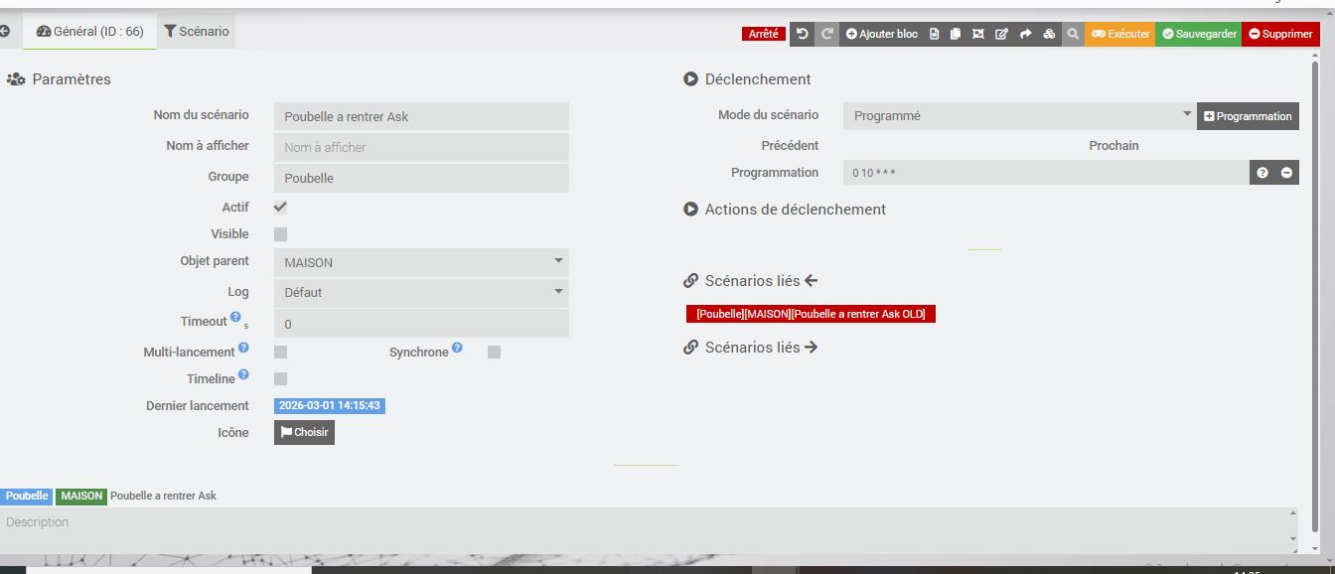Open linked scenario Poubelle a rentrer Ask OLD
The image size is (1335, 574).
click(811, 314)
